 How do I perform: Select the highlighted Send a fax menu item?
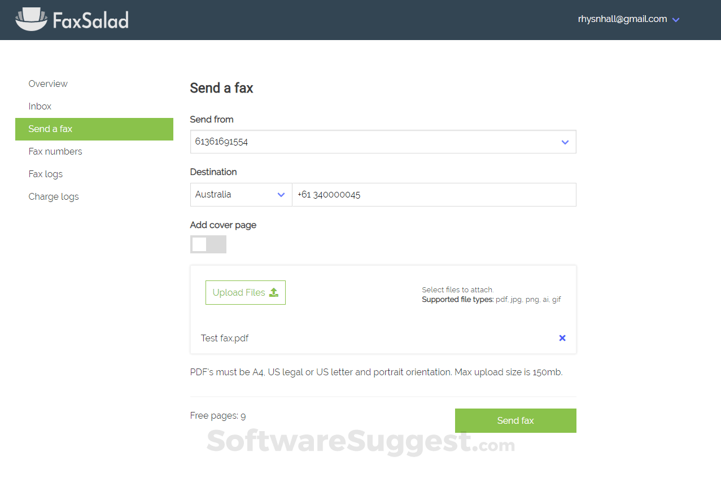click(x=50, y=129)
